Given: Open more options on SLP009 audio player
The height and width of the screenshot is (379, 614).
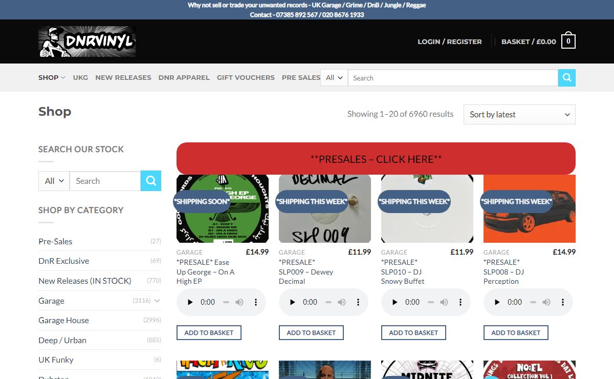Looking at the screenshot, I should (x=358, y=302).
